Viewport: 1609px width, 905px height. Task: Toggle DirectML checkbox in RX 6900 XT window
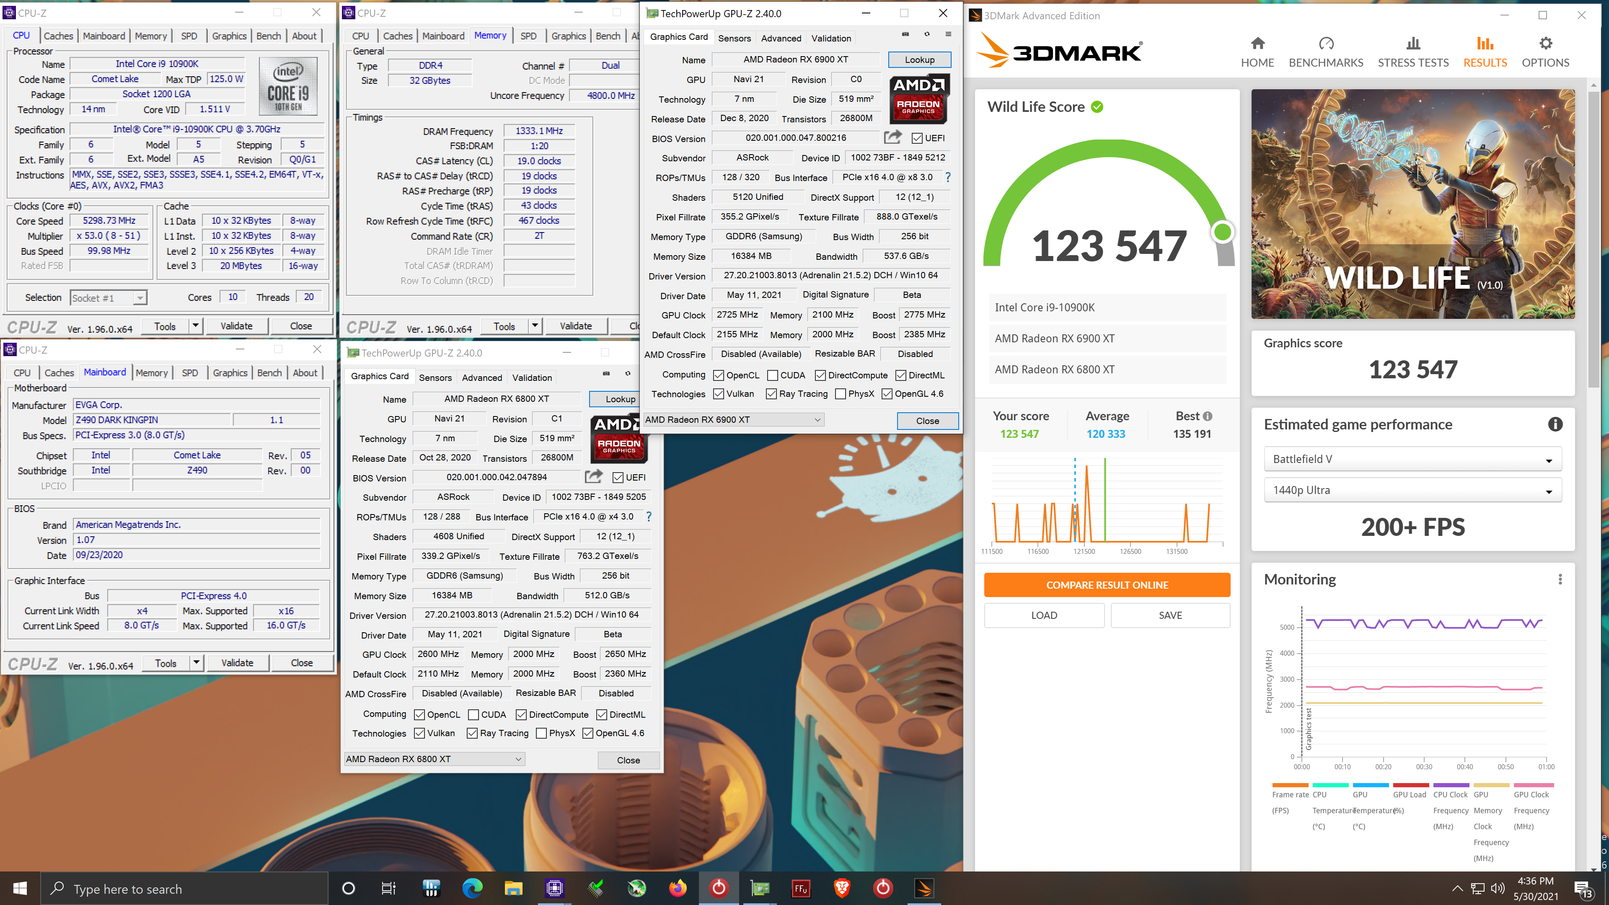[901, 375]
